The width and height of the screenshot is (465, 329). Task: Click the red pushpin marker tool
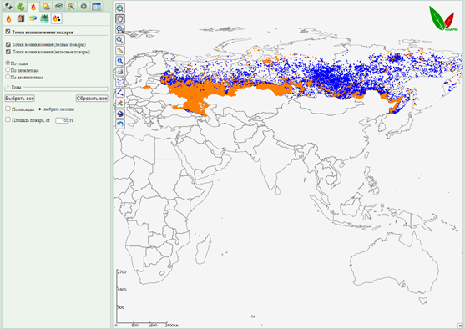[120, 104]
